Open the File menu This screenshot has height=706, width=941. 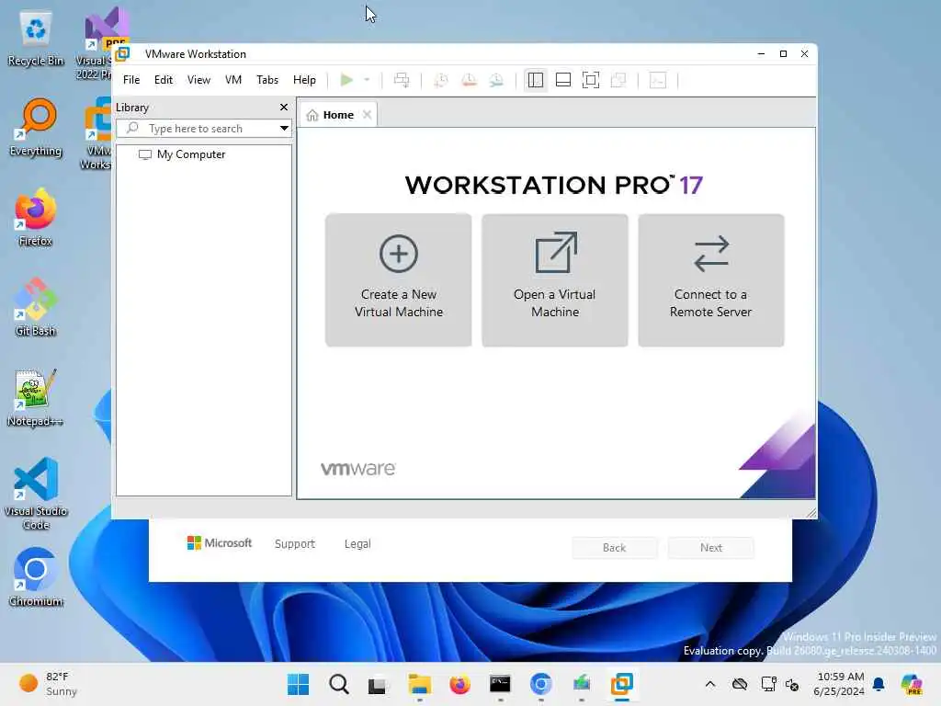click(130, 80)
